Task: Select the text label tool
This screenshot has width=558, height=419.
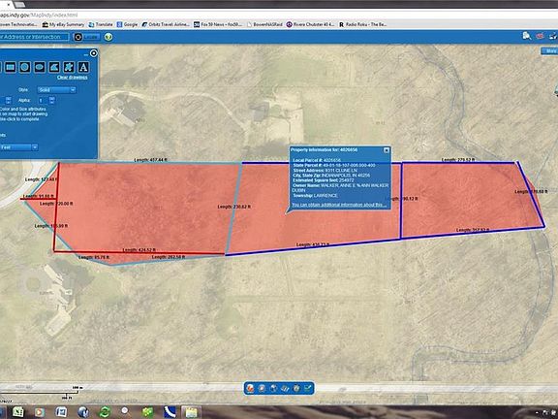Action: [x=83, y=67]
